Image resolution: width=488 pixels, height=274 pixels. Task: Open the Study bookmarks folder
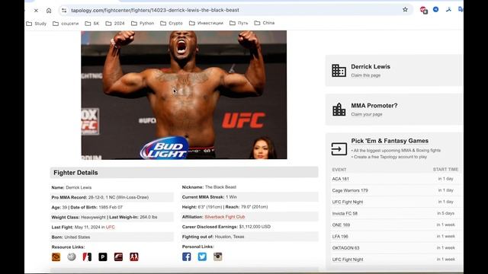(37, 24)
